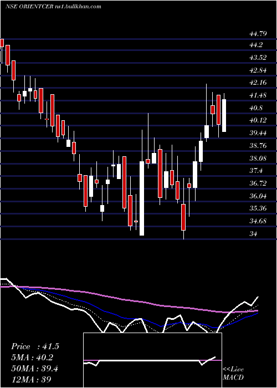Click the 40.8 price axis label

click(256, 108)
